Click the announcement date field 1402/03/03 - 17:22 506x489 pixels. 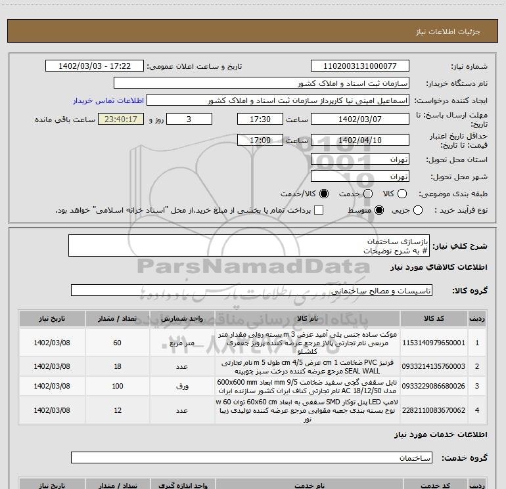(x=95, y=66)
